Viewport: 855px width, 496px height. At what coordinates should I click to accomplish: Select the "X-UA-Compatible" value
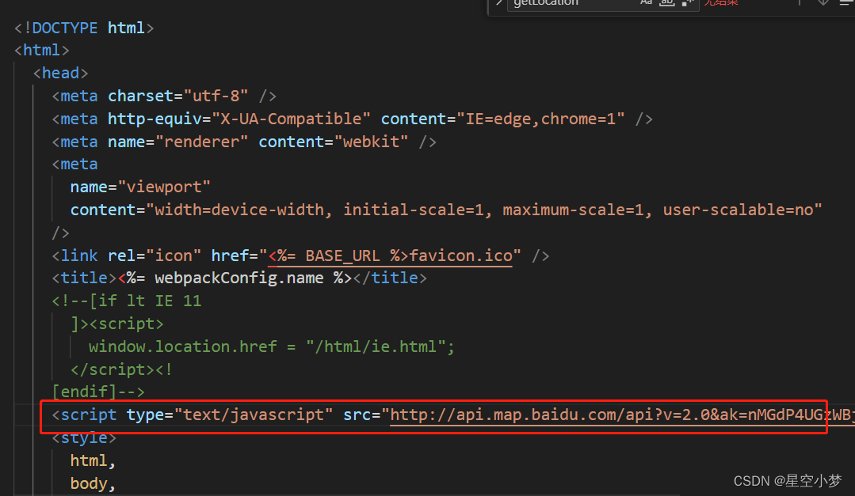tap(291, 119)
